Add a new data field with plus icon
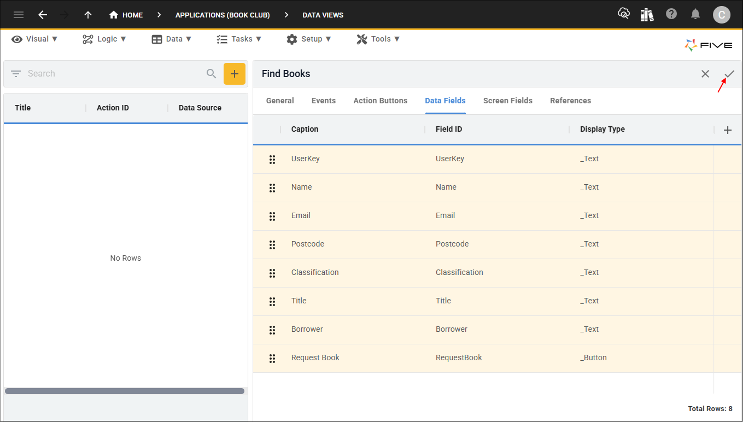 click(x=727, y=130)
